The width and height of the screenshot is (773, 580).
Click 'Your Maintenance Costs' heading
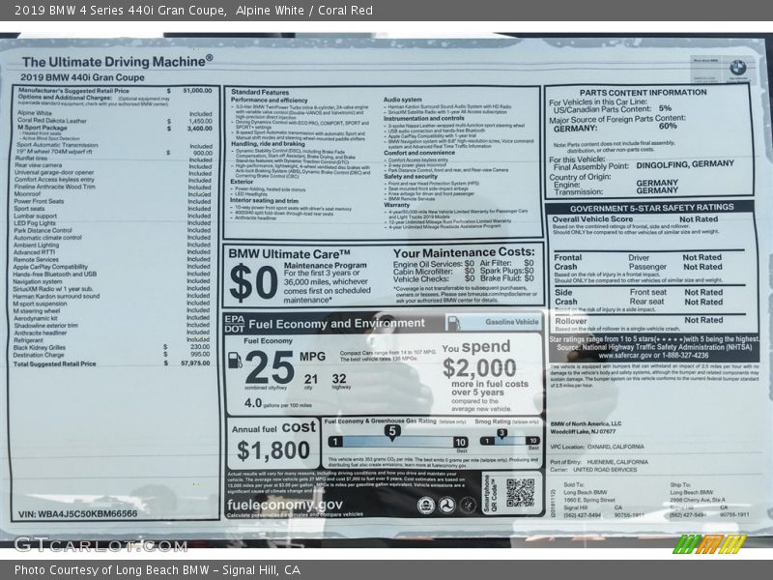464,252
